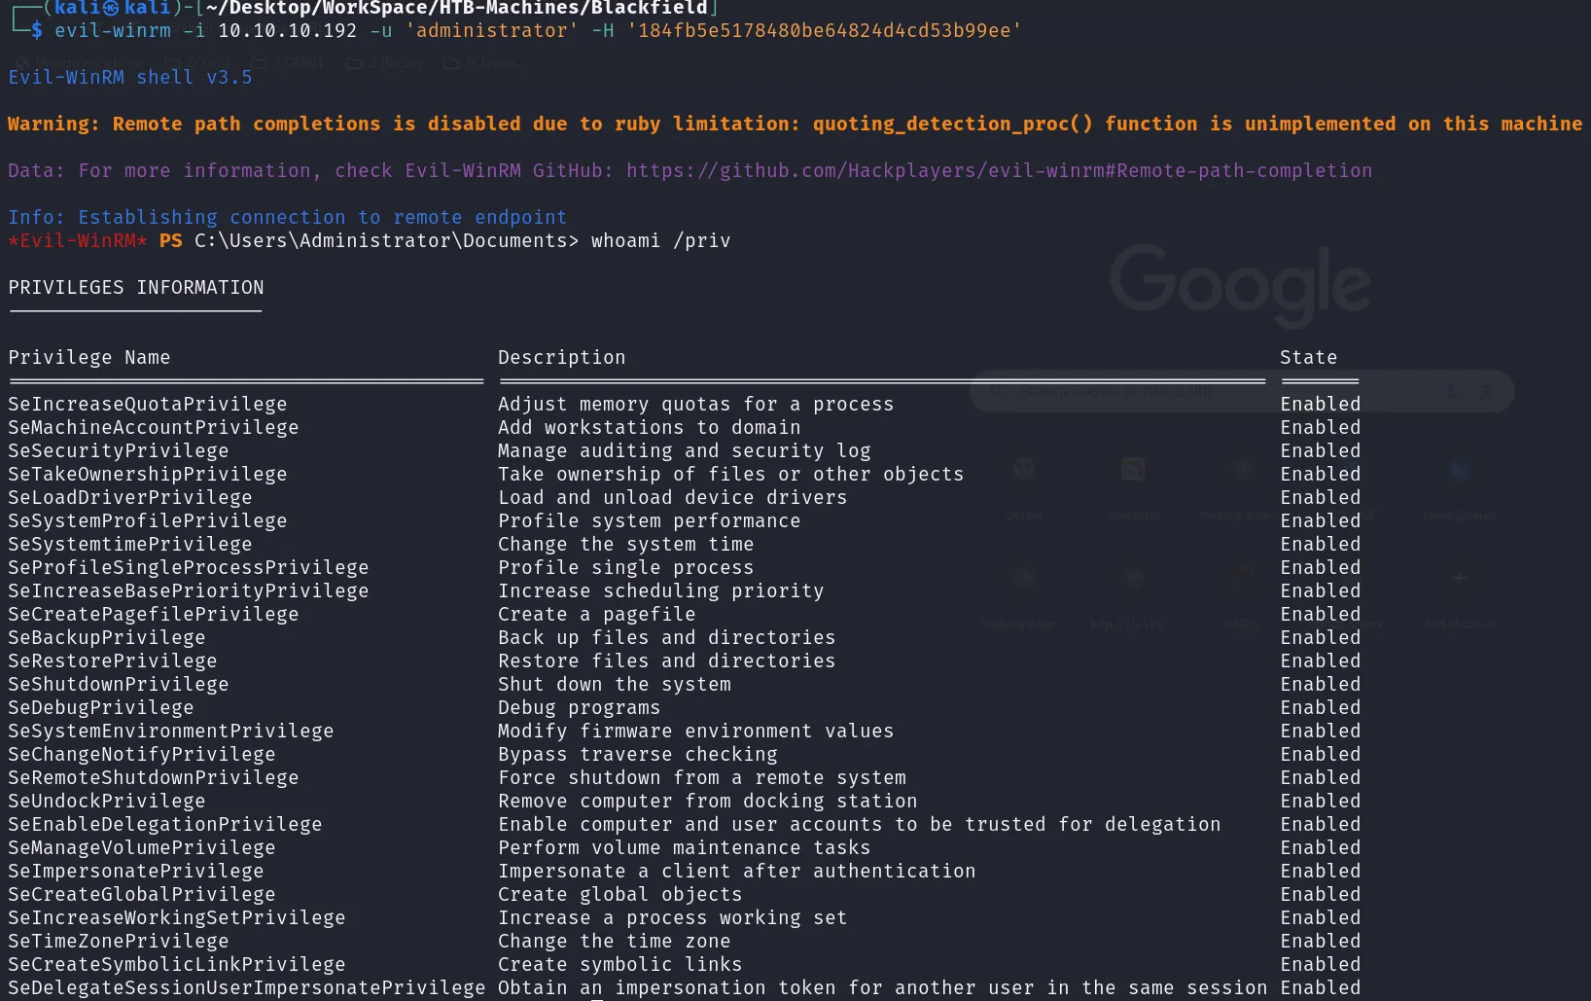The width and height of the screenshot is (1591, 1001).
Task: Click the SeImpersonatePrivilege entry
Action: click(x=136, y=872)
